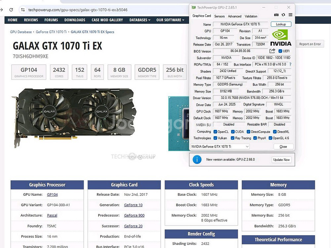Switch to the Graphics Card tab
This screenshot has height=248, width=331.
[202, 16]
